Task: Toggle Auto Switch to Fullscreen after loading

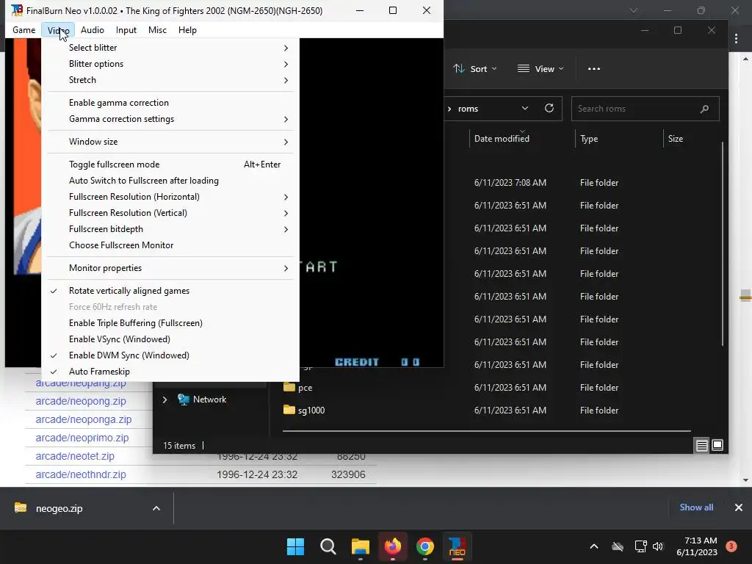Action: click(x=170, y=181)
